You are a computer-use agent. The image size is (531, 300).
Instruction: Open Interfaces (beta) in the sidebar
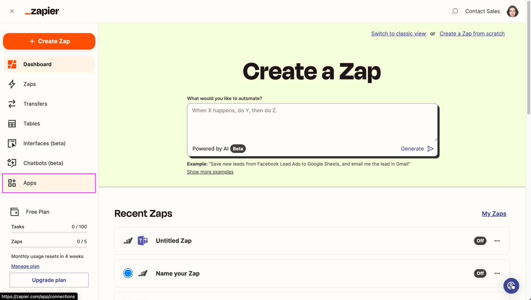tap(45, 143)
